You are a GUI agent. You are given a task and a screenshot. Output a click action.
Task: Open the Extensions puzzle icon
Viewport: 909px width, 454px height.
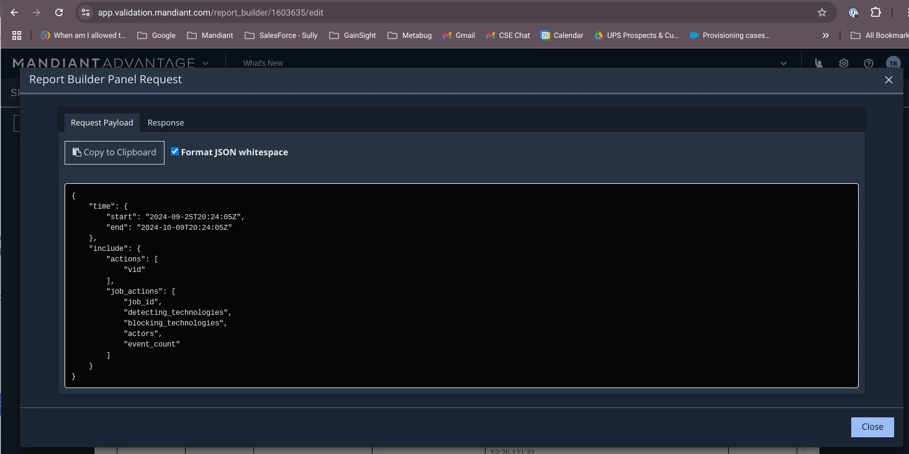coord(875,12)
